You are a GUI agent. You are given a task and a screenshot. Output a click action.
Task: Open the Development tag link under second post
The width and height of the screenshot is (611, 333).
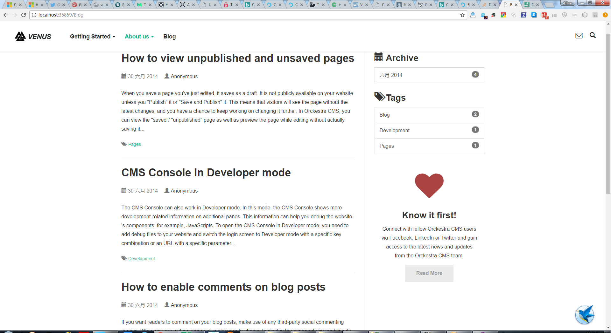(x=141, y=259)
